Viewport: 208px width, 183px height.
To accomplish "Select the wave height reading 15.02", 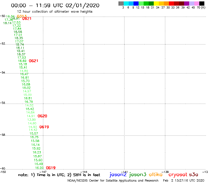I will (x=26, y=88).
